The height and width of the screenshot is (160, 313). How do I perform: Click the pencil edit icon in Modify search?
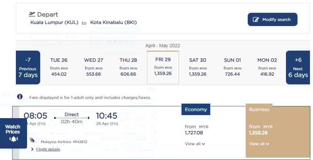click(x=256, y=20)
